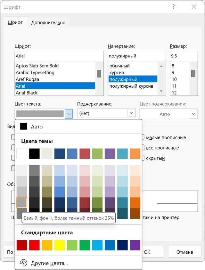Choose yellow standard color
The width and height of the screenshot is (205, 270).
(x=60, y=245)
